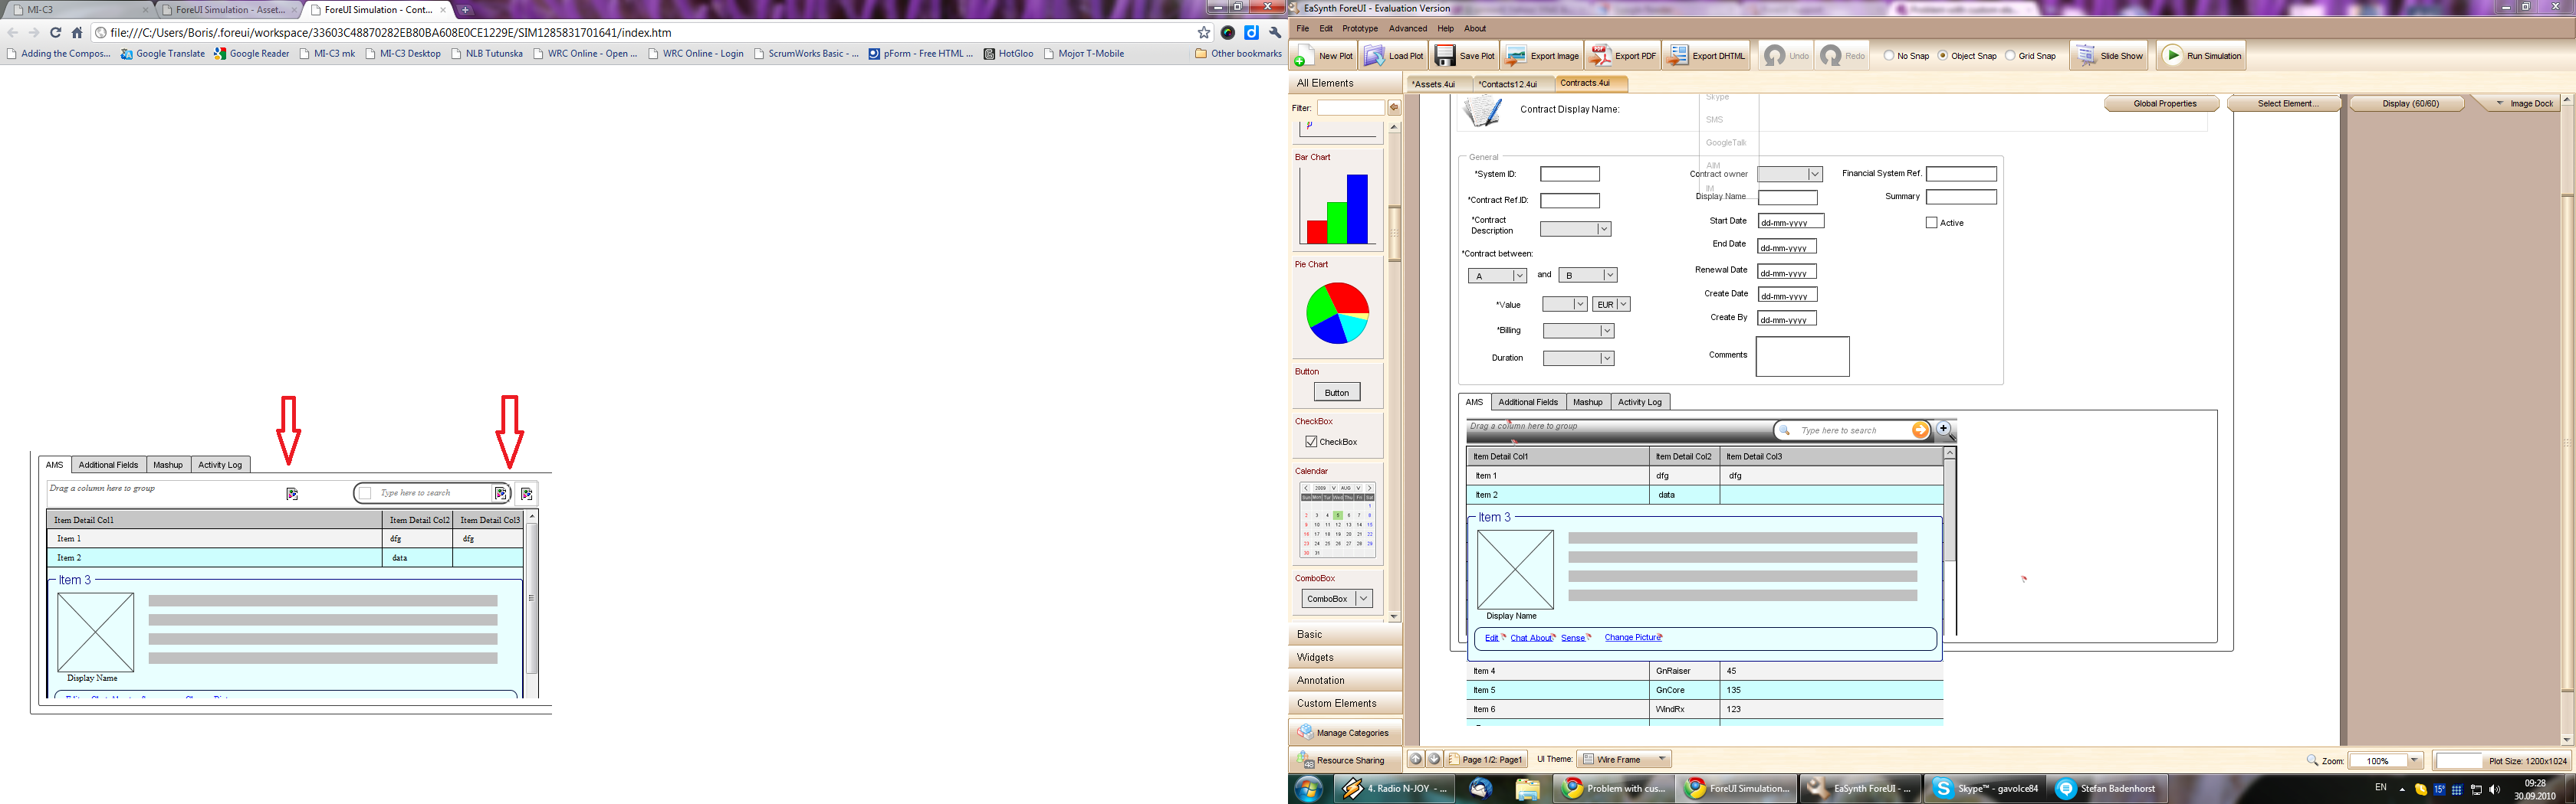Click Export Image toolbar button

[1542, 56]
